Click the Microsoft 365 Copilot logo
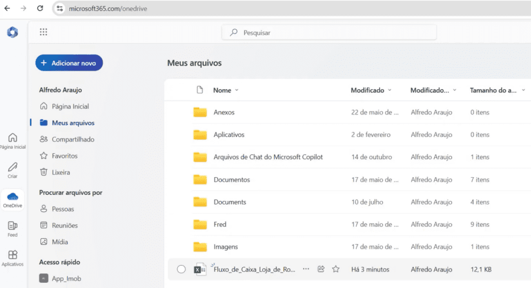531x288 pixels. pos(12,32)
